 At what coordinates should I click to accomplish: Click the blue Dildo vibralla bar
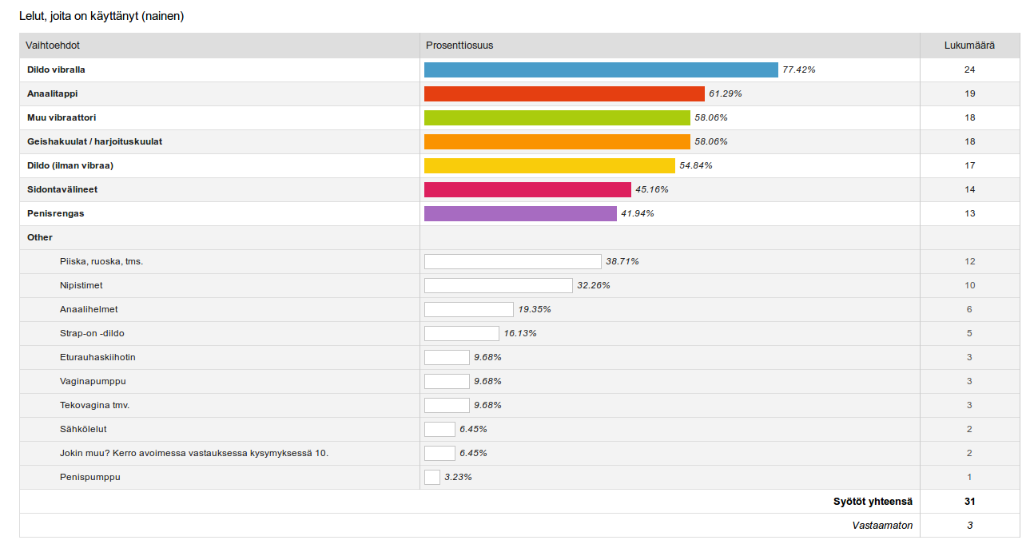(601, 69)
